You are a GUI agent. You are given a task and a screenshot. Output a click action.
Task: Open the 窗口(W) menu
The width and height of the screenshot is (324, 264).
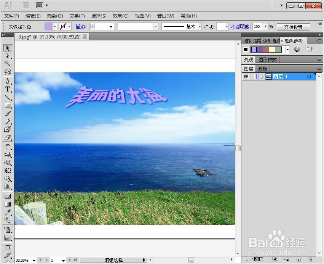(166, 16)
